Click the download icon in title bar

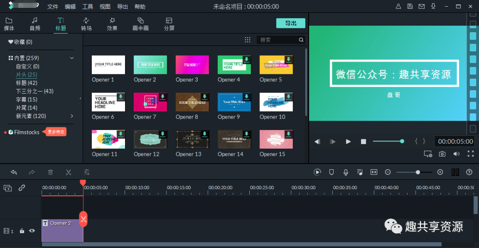point(433,6)
